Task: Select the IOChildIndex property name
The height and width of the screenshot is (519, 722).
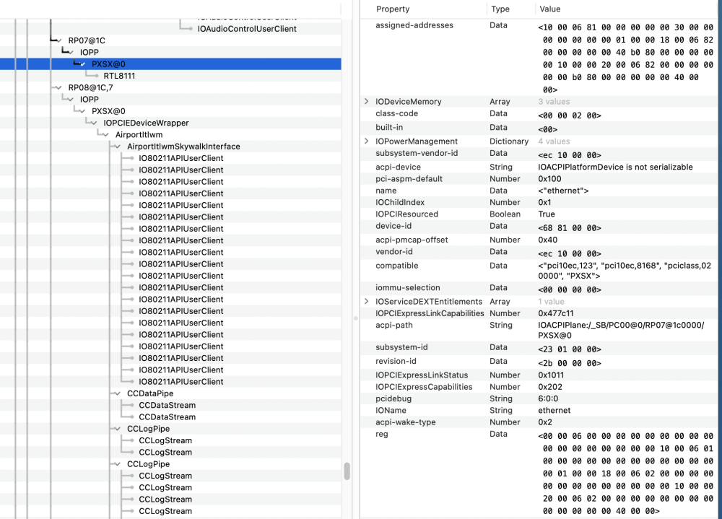Action: click(400, 202)
